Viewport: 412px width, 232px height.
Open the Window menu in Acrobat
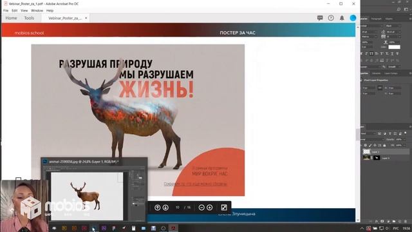click(37, 10)
